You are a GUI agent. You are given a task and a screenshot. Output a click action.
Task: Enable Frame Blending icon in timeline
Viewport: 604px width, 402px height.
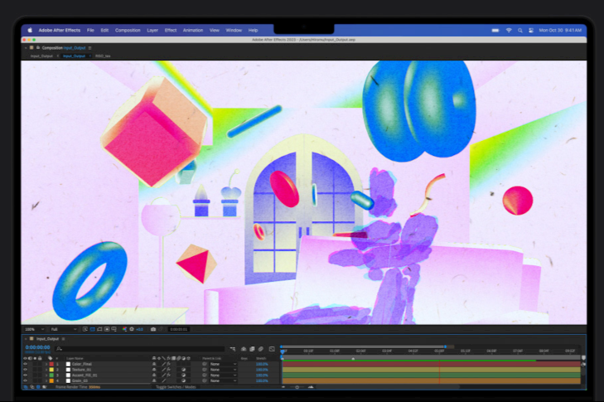pos(252,349)
